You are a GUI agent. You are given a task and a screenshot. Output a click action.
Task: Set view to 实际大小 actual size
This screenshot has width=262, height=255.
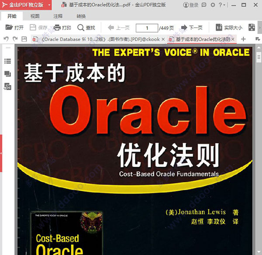point(229,27)
